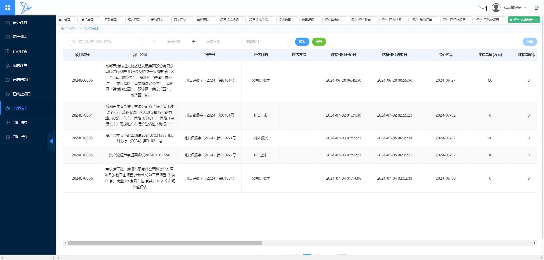Click the blue 搜索 button
The height and width of the screenshot is (260, 544).
point(302,42)
